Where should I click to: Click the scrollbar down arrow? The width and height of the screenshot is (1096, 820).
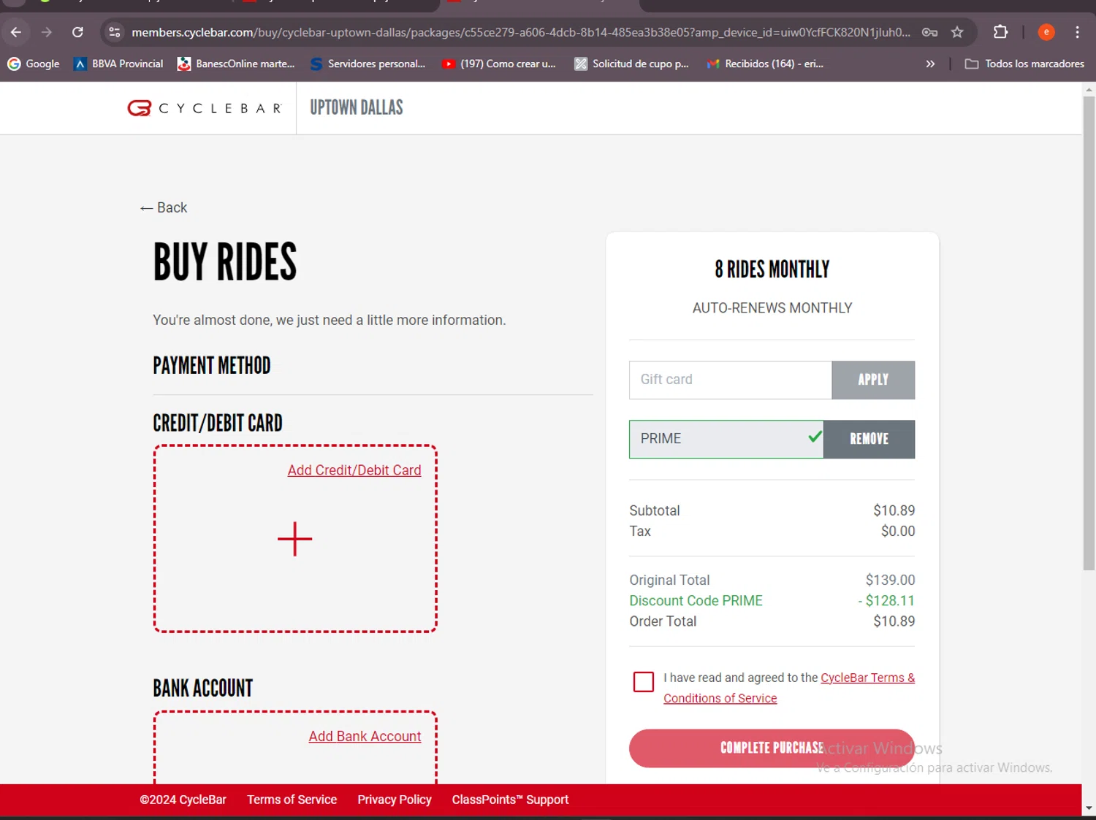1089,808
